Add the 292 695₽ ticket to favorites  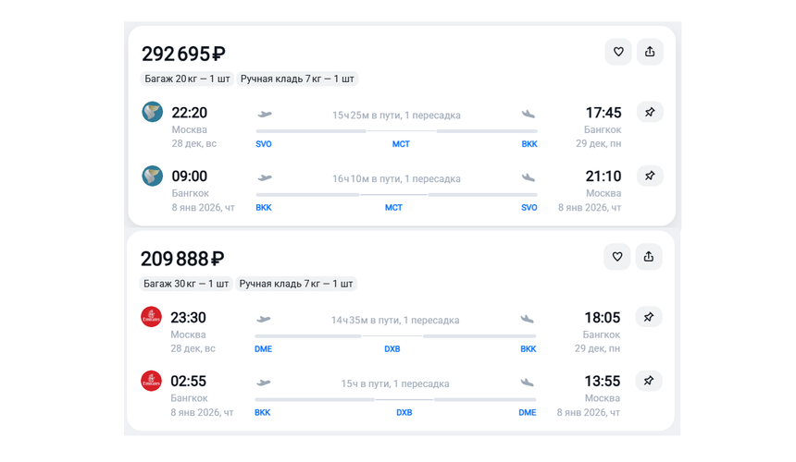[618, 52]
